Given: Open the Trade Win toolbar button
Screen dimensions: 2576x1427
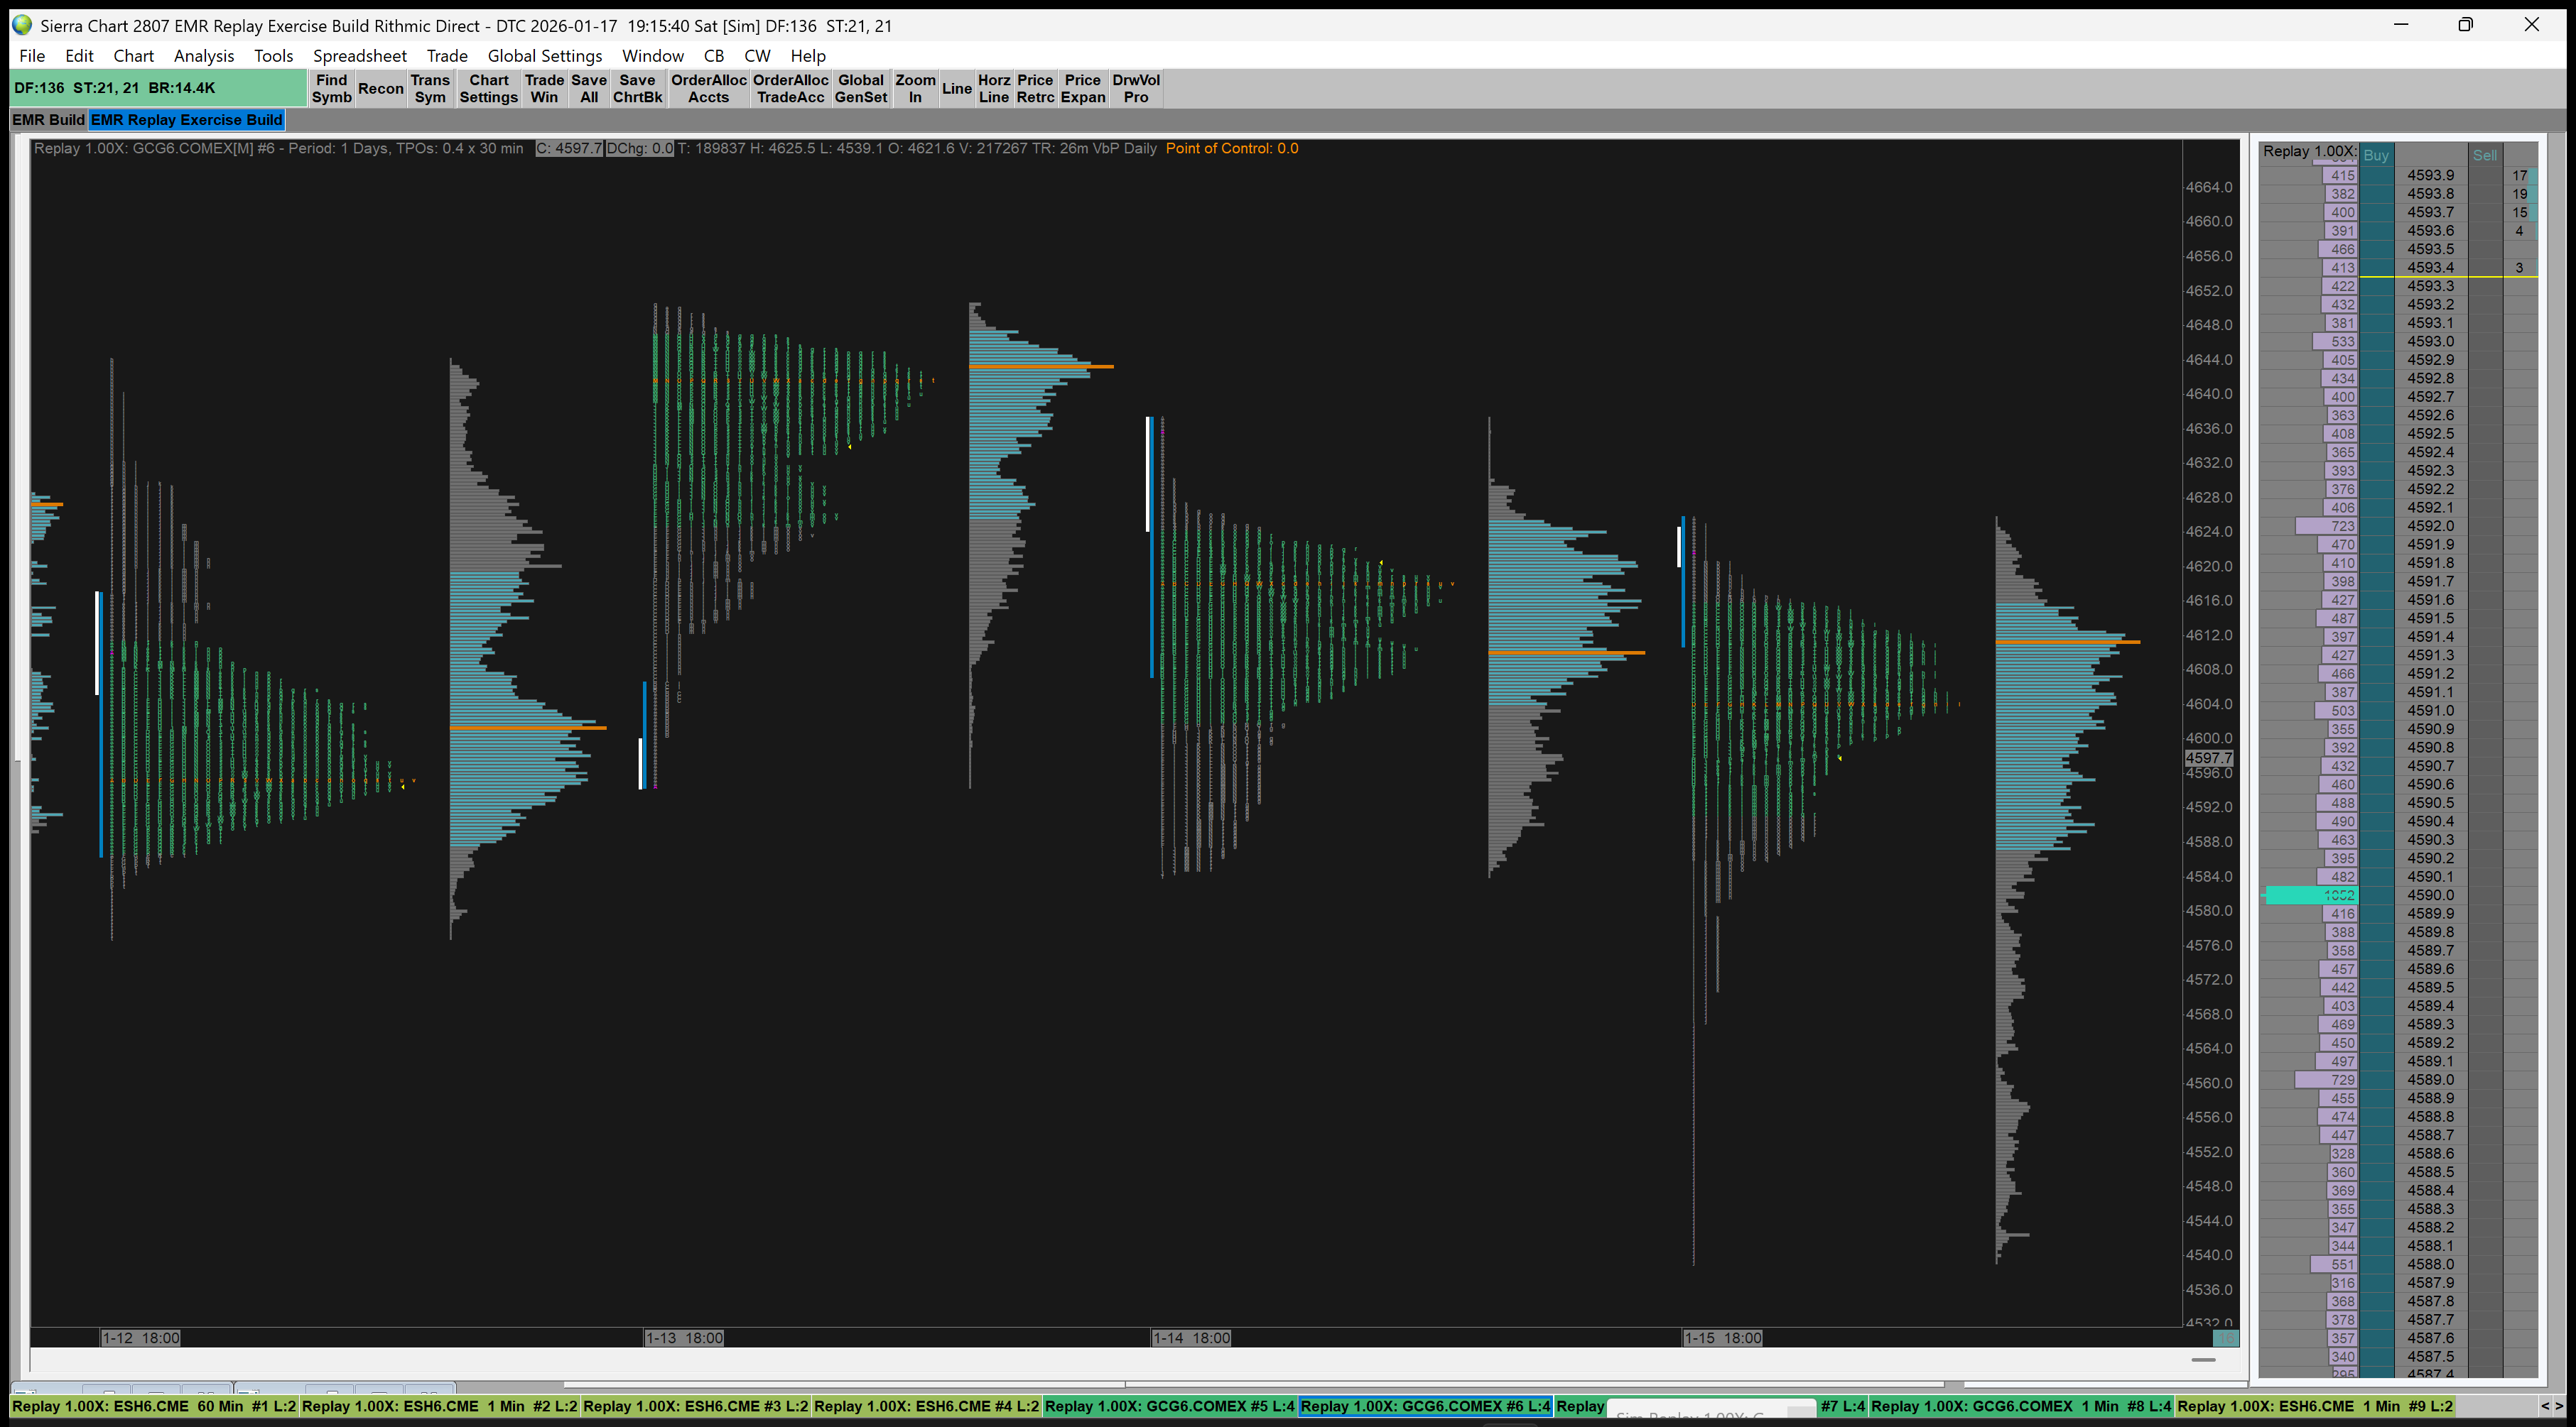Looking at the screenshot, I should (x=544, y=88).
